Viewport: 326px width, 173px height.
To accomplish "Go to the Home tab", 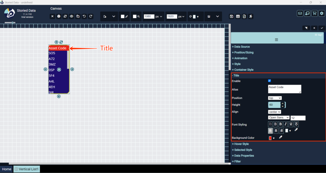I will (7, 169).
